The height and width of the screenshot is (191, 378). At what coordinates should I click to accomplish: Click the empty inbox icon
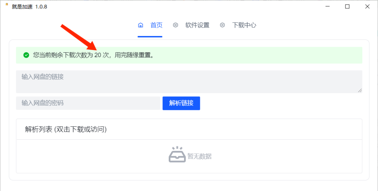click(x=177, y=154)
